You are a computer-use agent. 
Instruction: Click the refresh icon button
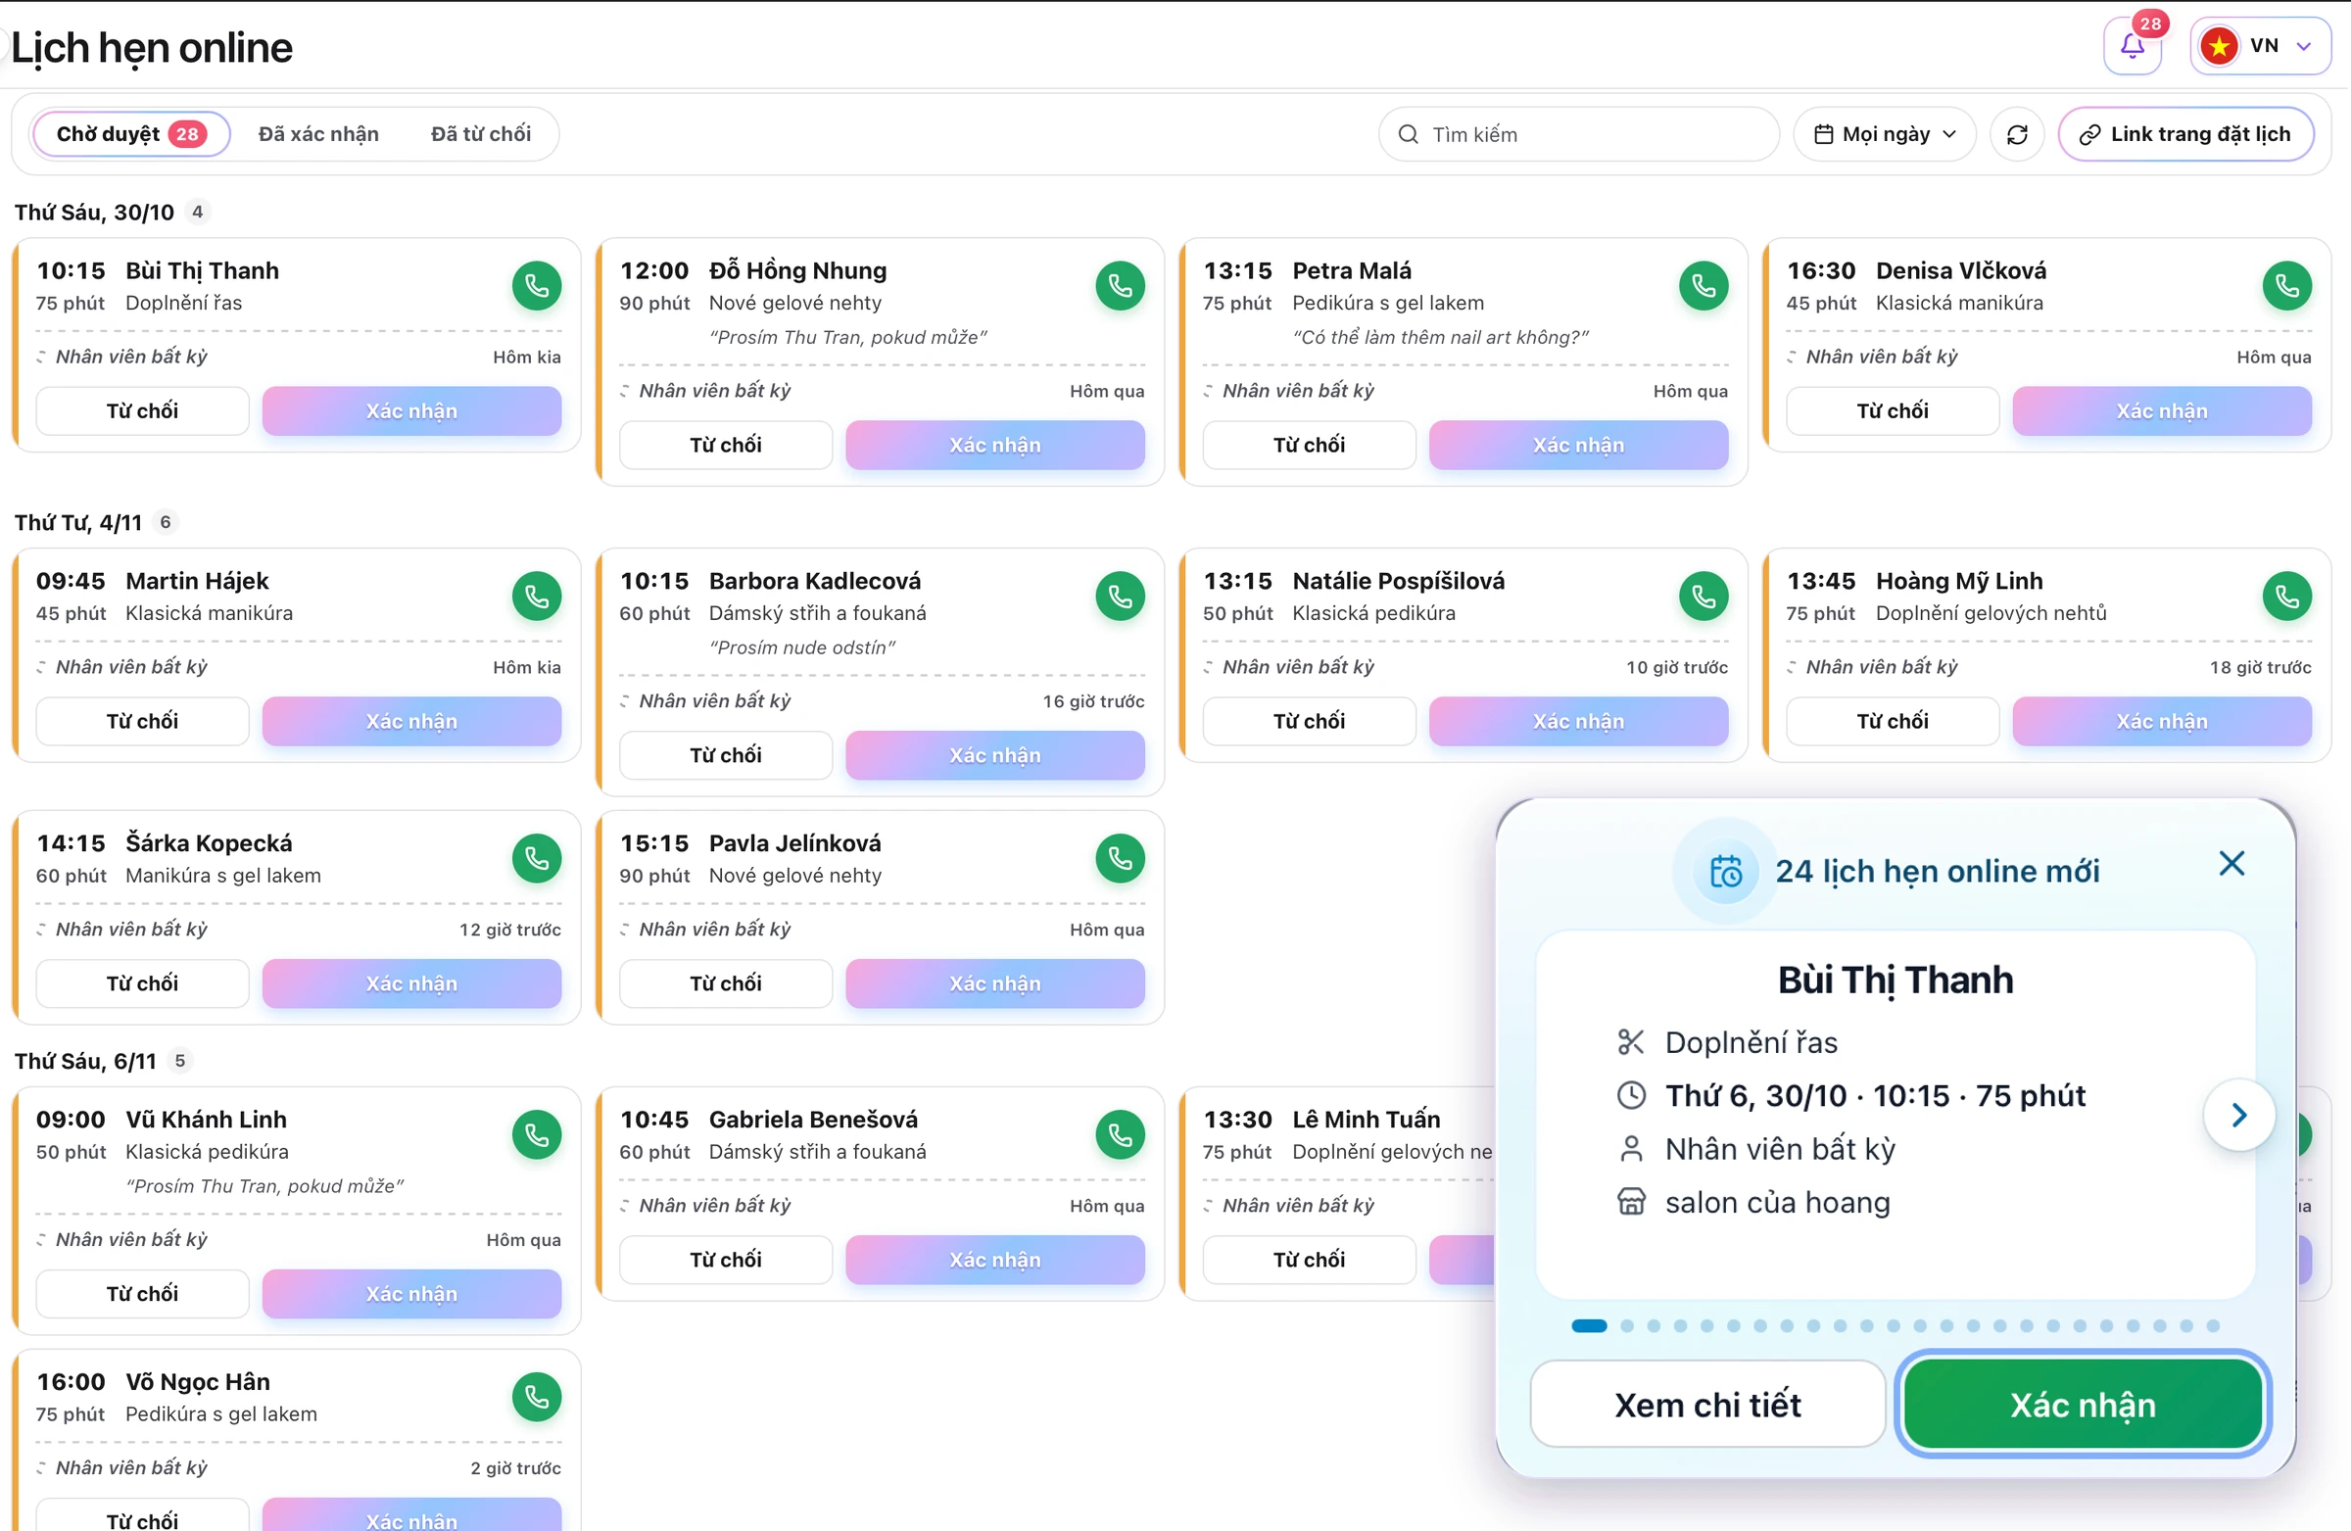click(2017, 134)
